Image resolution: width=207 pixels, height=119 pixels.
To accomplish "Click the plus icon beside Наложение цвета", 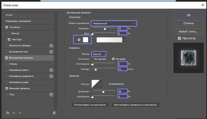I will (51, 70).
